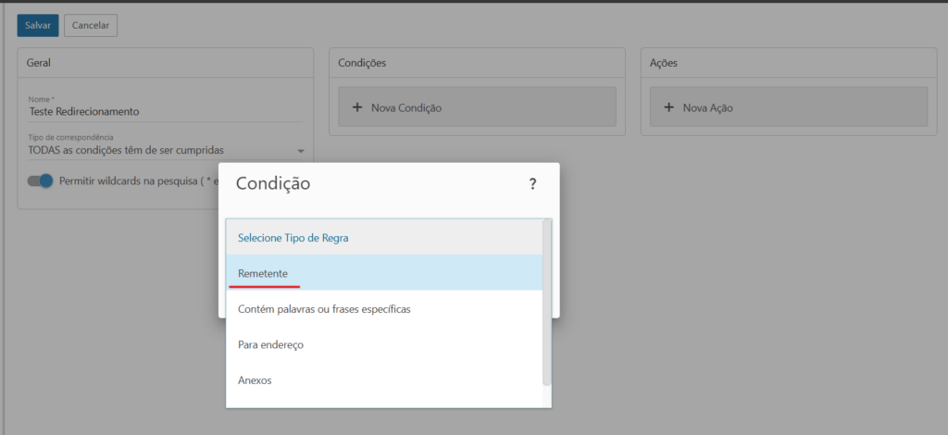This screenshot has width=948, height=435.
Task: Add Nova Condição
Action: 477,107
